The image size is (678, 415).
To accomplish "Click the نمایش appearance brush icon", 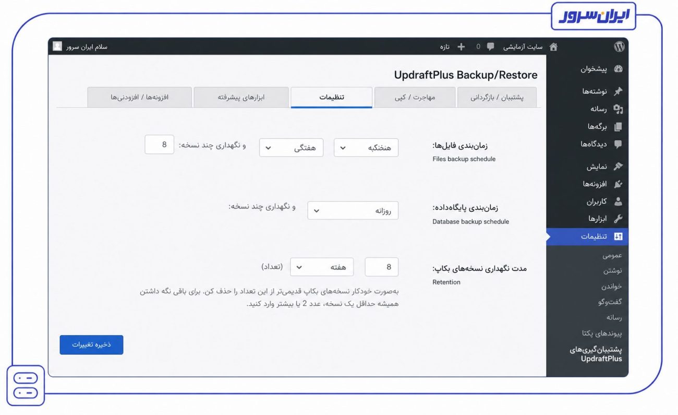I will (x=619, y=167).
